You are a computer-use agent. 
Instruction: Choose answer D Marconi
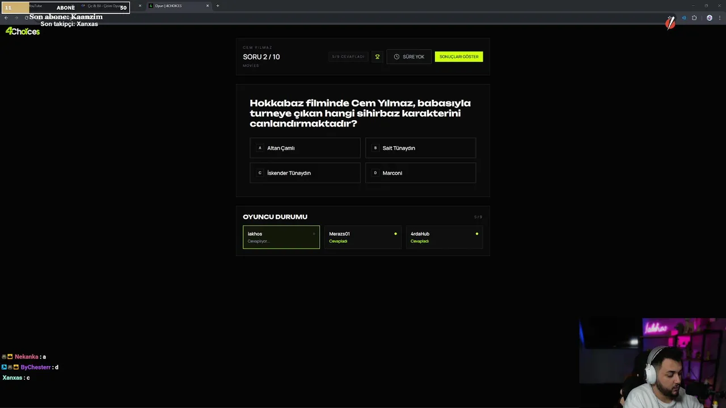420,173
